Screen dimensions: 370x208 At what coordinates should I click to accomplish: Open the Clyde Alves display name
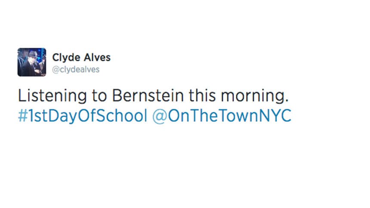81,57
